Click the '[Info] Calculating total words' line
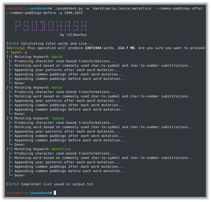The height and width of the screenshot is (202, 211). (x=50, y=44)
